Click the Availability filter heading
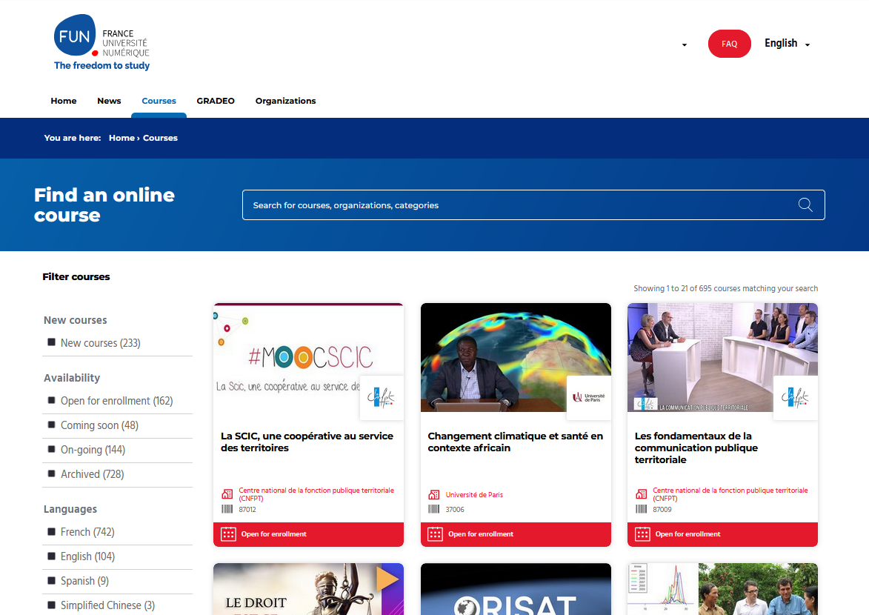869x615 pixels. point(72,378)
